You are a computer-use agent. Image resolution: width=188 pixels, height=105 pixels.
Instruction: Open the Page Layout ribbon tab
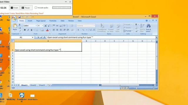click(x=41, y=21)
